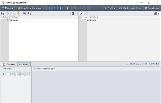Viewport: 161px width, 103px height.
Task: Click the Wiederherstellen... button
Action: click(x=130, y=8)
